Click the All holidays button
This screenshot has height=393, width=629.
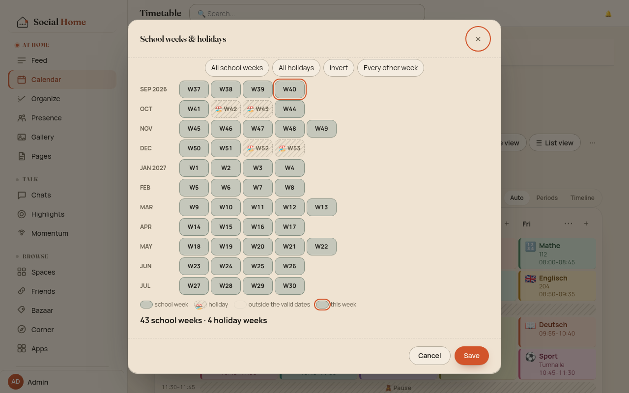point(296,68)
